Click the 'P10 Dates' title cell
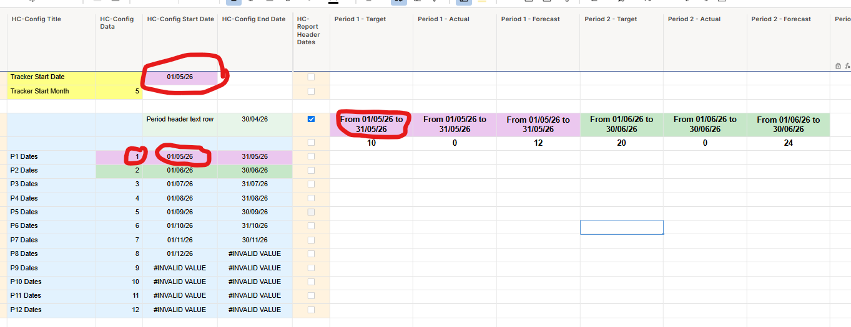Viewport: 851px width, 327px height. 51,282
